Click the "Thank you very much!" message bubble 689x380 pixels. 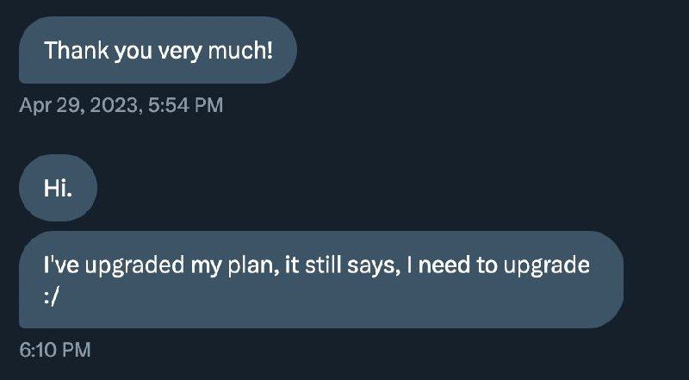(158, 50)
